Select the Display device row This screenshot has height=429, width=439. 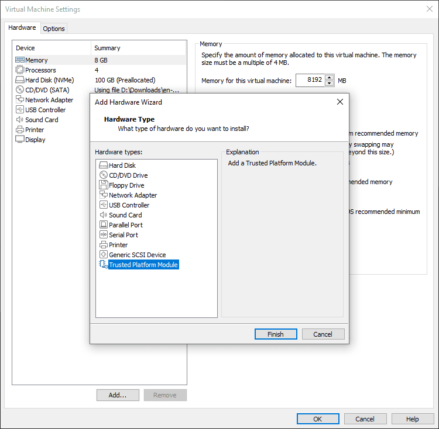pyautogui.click(x=35, y=140)
